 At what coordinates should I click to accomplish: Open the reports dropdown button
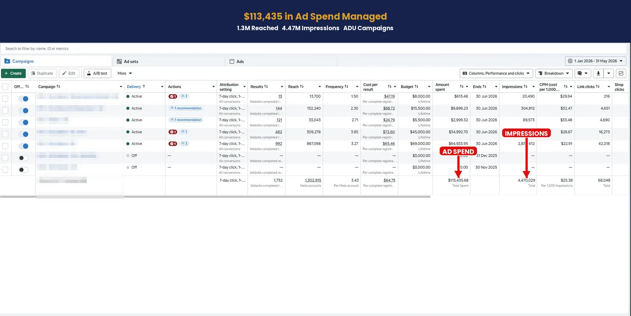click(x=583, y=73)
